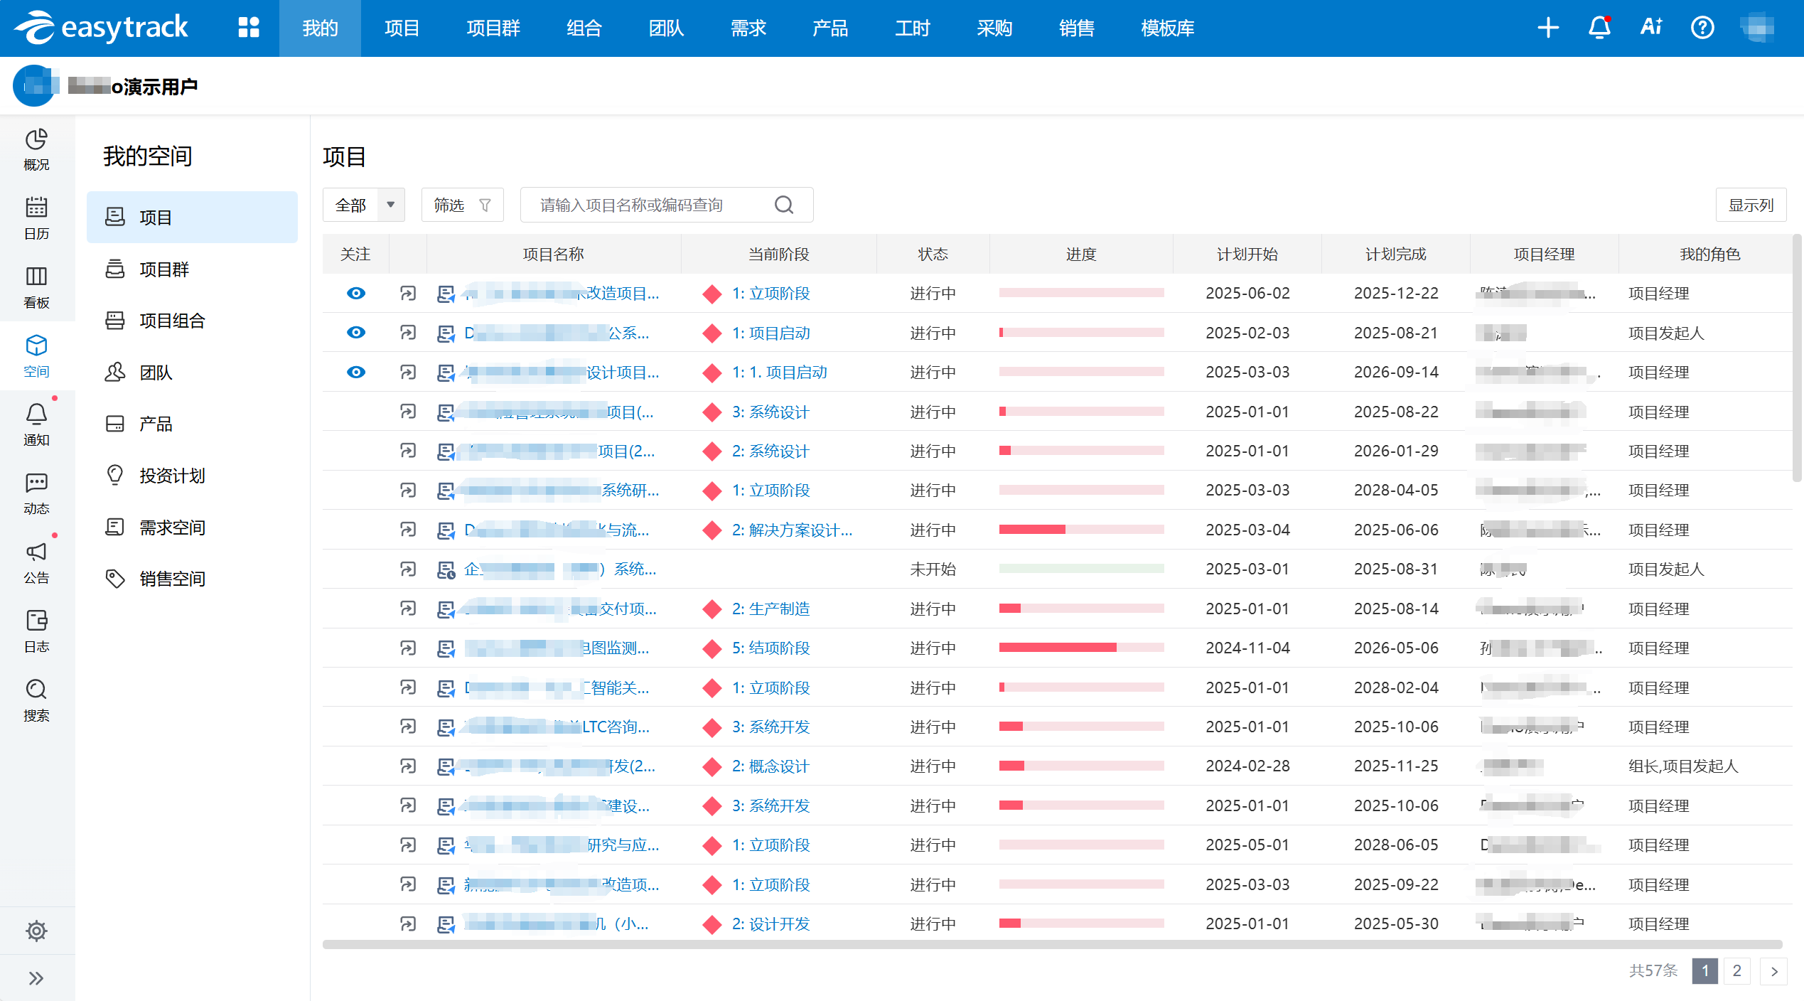
Task: Open the app grid launcher icon
Action: click(248, 28)
